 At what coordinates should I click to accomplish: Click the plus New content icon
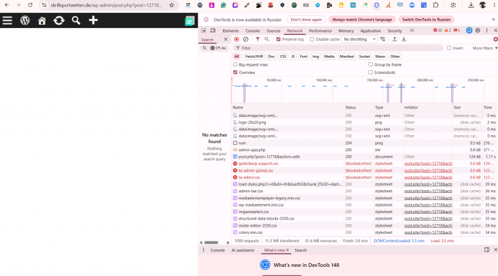coord(93,20)
